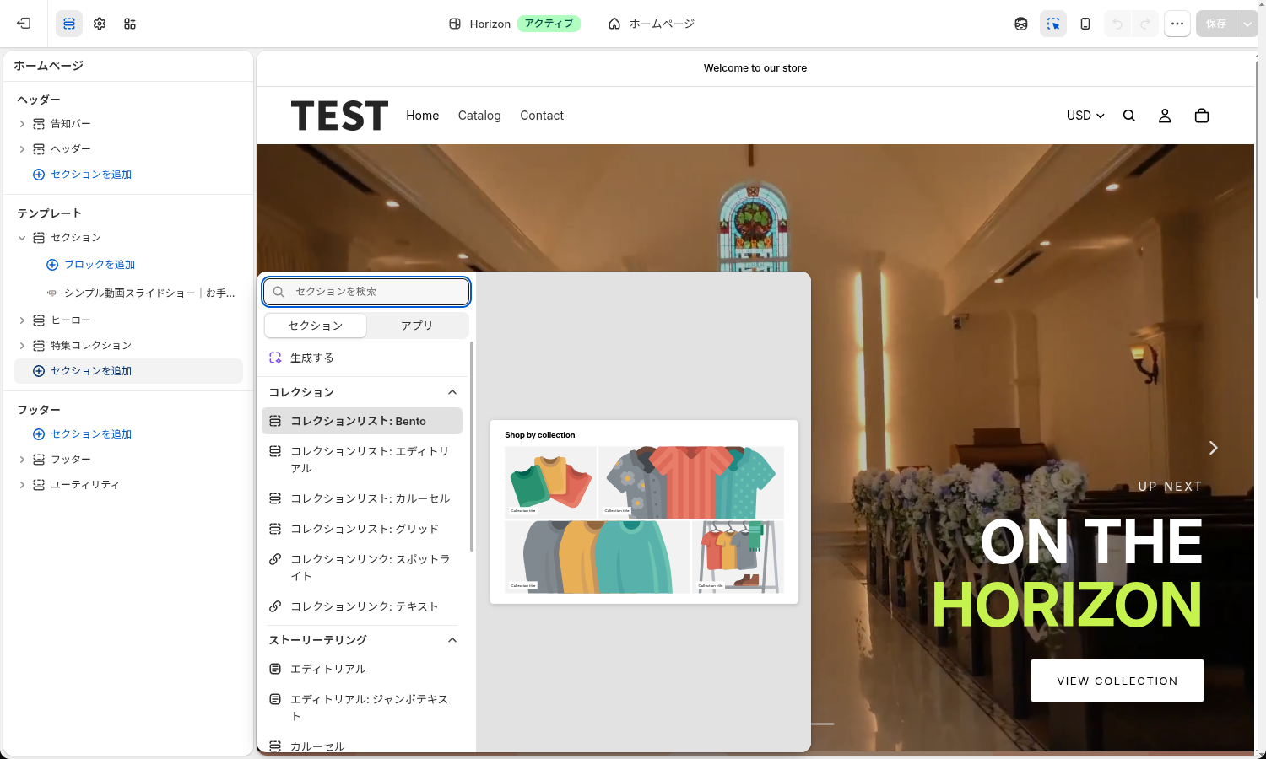Switch to the アプリ tab

tap(417, 326)
